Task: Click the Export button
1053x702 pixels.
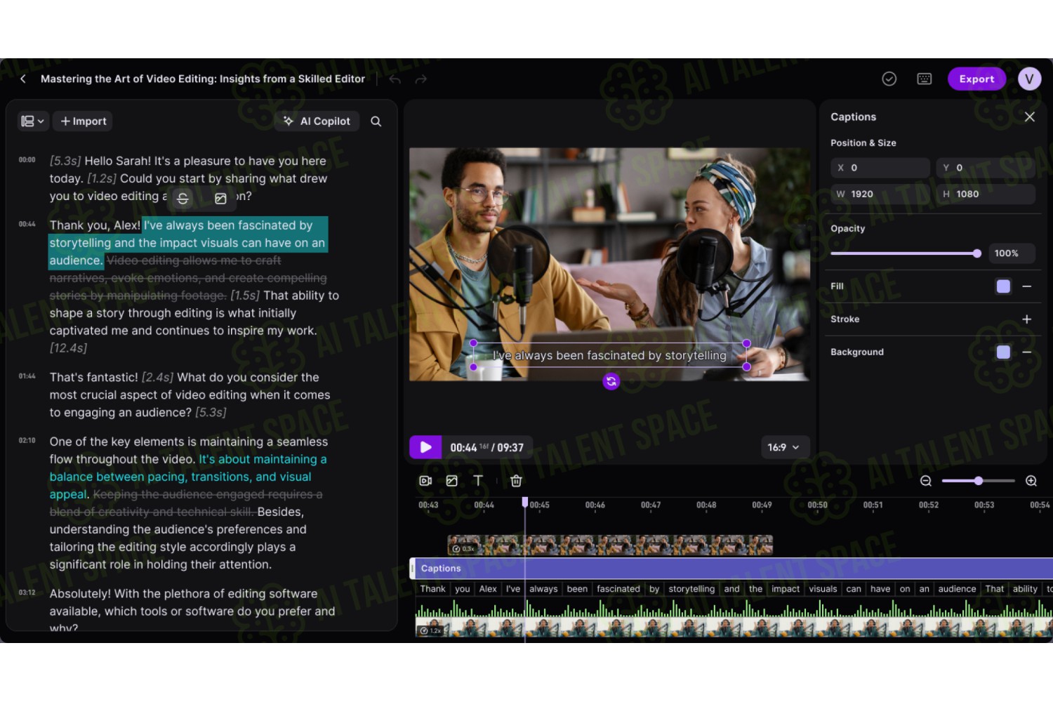Action: pos(976,79)
